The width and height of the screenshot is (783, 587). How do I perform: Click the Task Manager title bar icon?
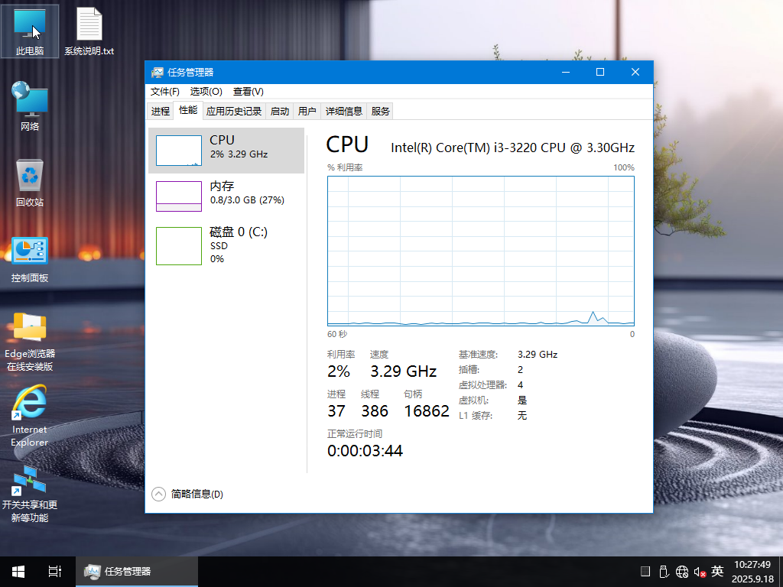[158, 73]
